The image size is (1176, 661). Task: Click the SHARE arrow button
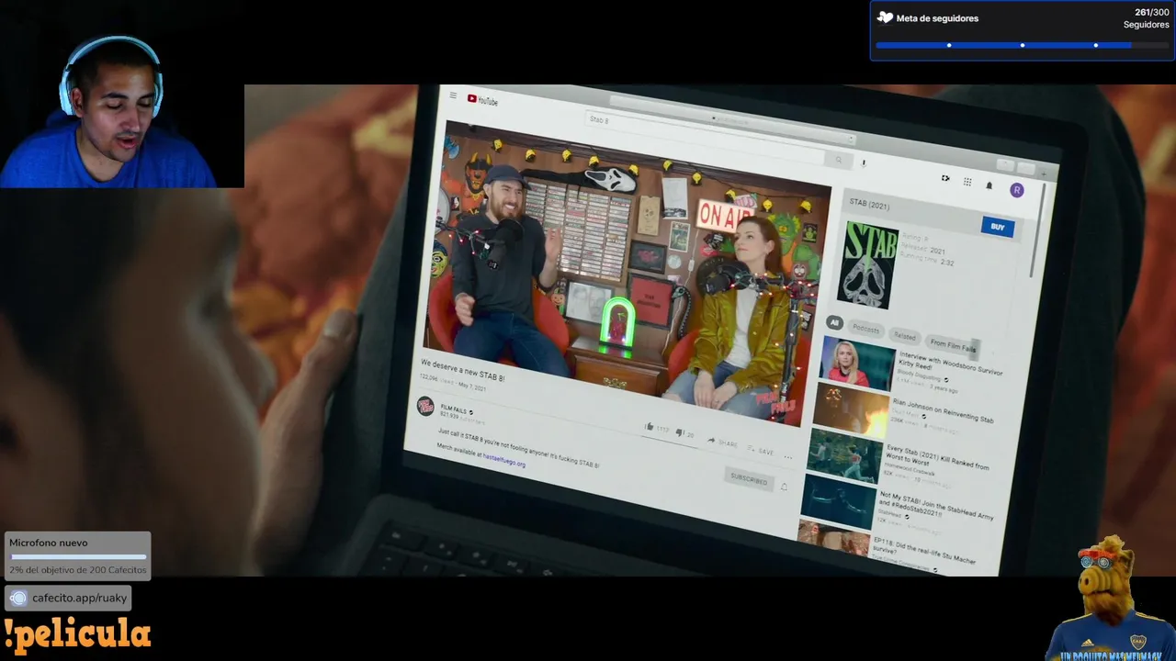click(x=723, y=443)
